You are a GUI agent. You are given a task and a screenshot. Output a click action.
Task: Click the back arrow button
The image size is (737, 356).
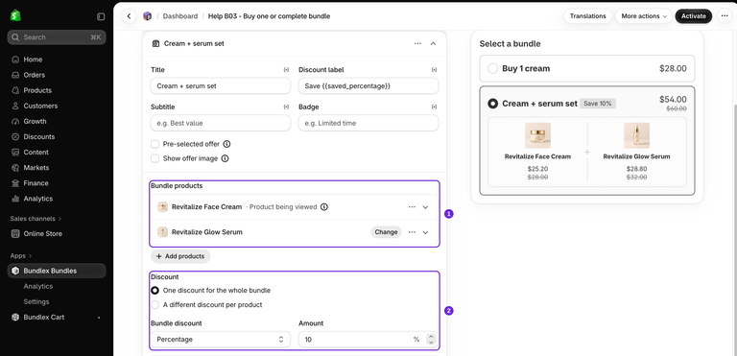click(x=129, y=16)
